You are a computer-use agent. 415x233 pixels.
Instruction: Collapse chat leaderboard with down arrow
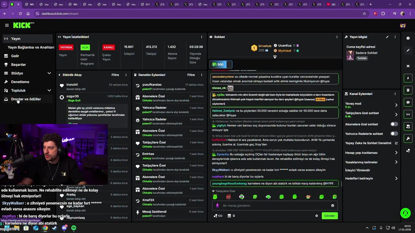(x=275, y=57)
